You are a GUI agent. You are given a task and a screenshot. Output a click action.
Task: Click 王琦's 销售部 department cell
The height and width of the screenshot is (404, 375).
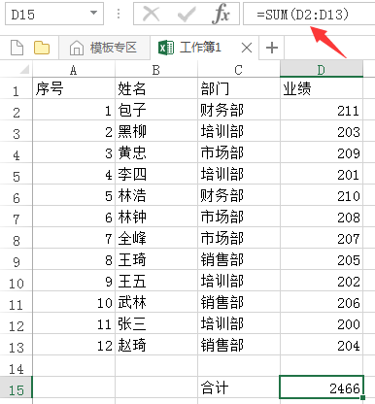click(x=239, y=259)
